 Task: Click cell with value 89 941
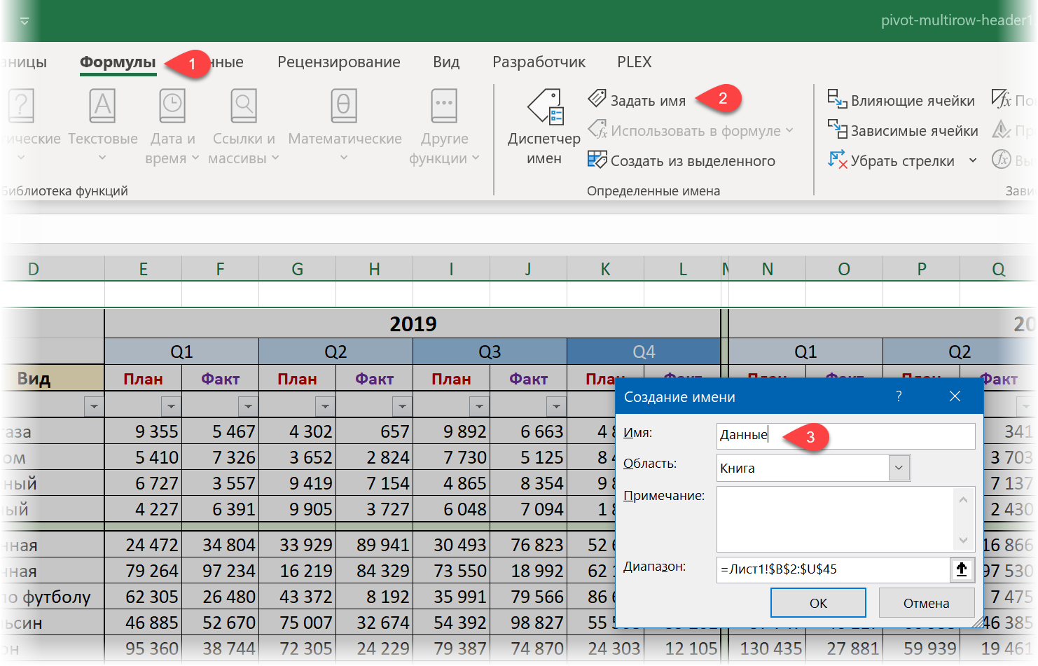374,545
